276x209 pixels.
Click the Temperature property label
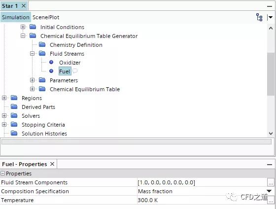tap(17, 200)
